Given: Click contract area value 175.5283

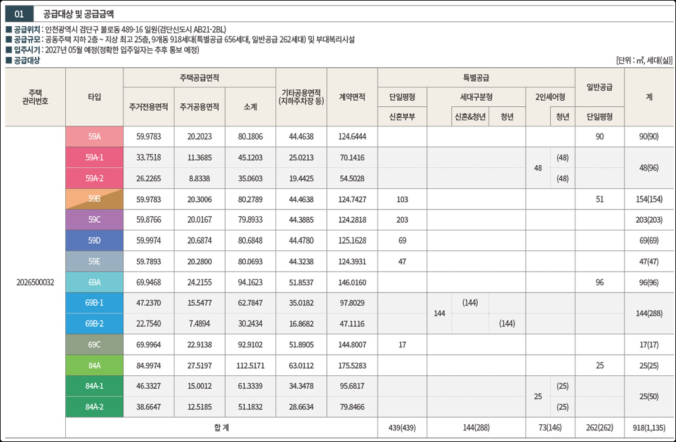Looking at the screenshot, I should coord(352,365).
